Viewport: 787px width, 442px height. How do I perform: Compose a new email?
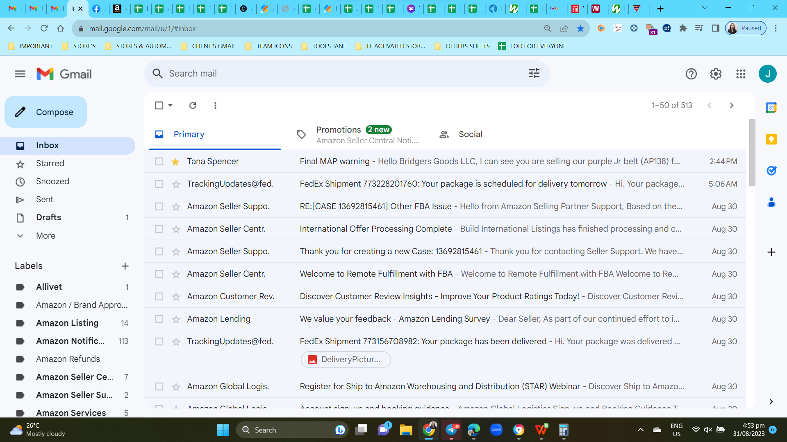point(45,112)
